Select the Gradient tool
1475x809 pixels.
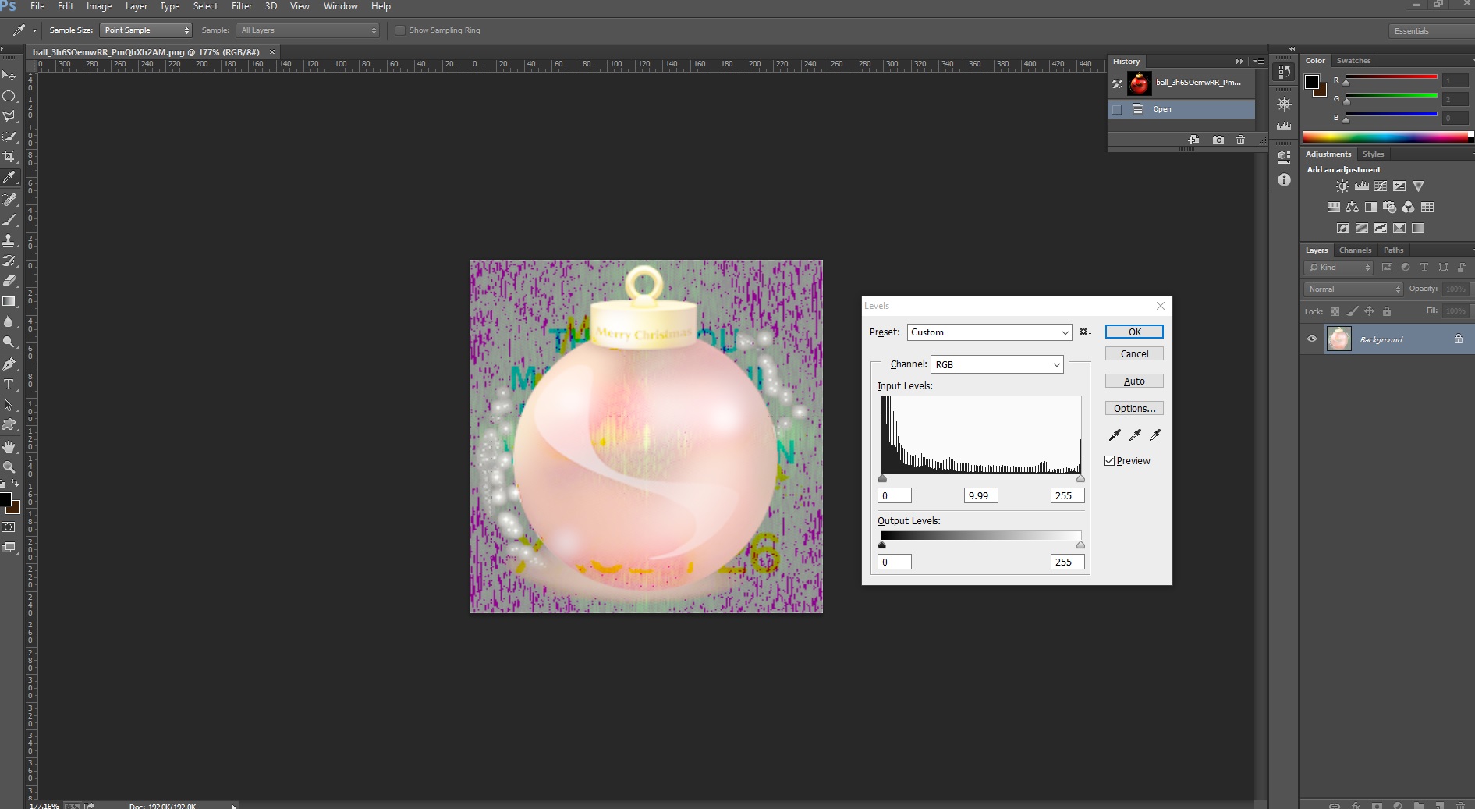point(9,301)
